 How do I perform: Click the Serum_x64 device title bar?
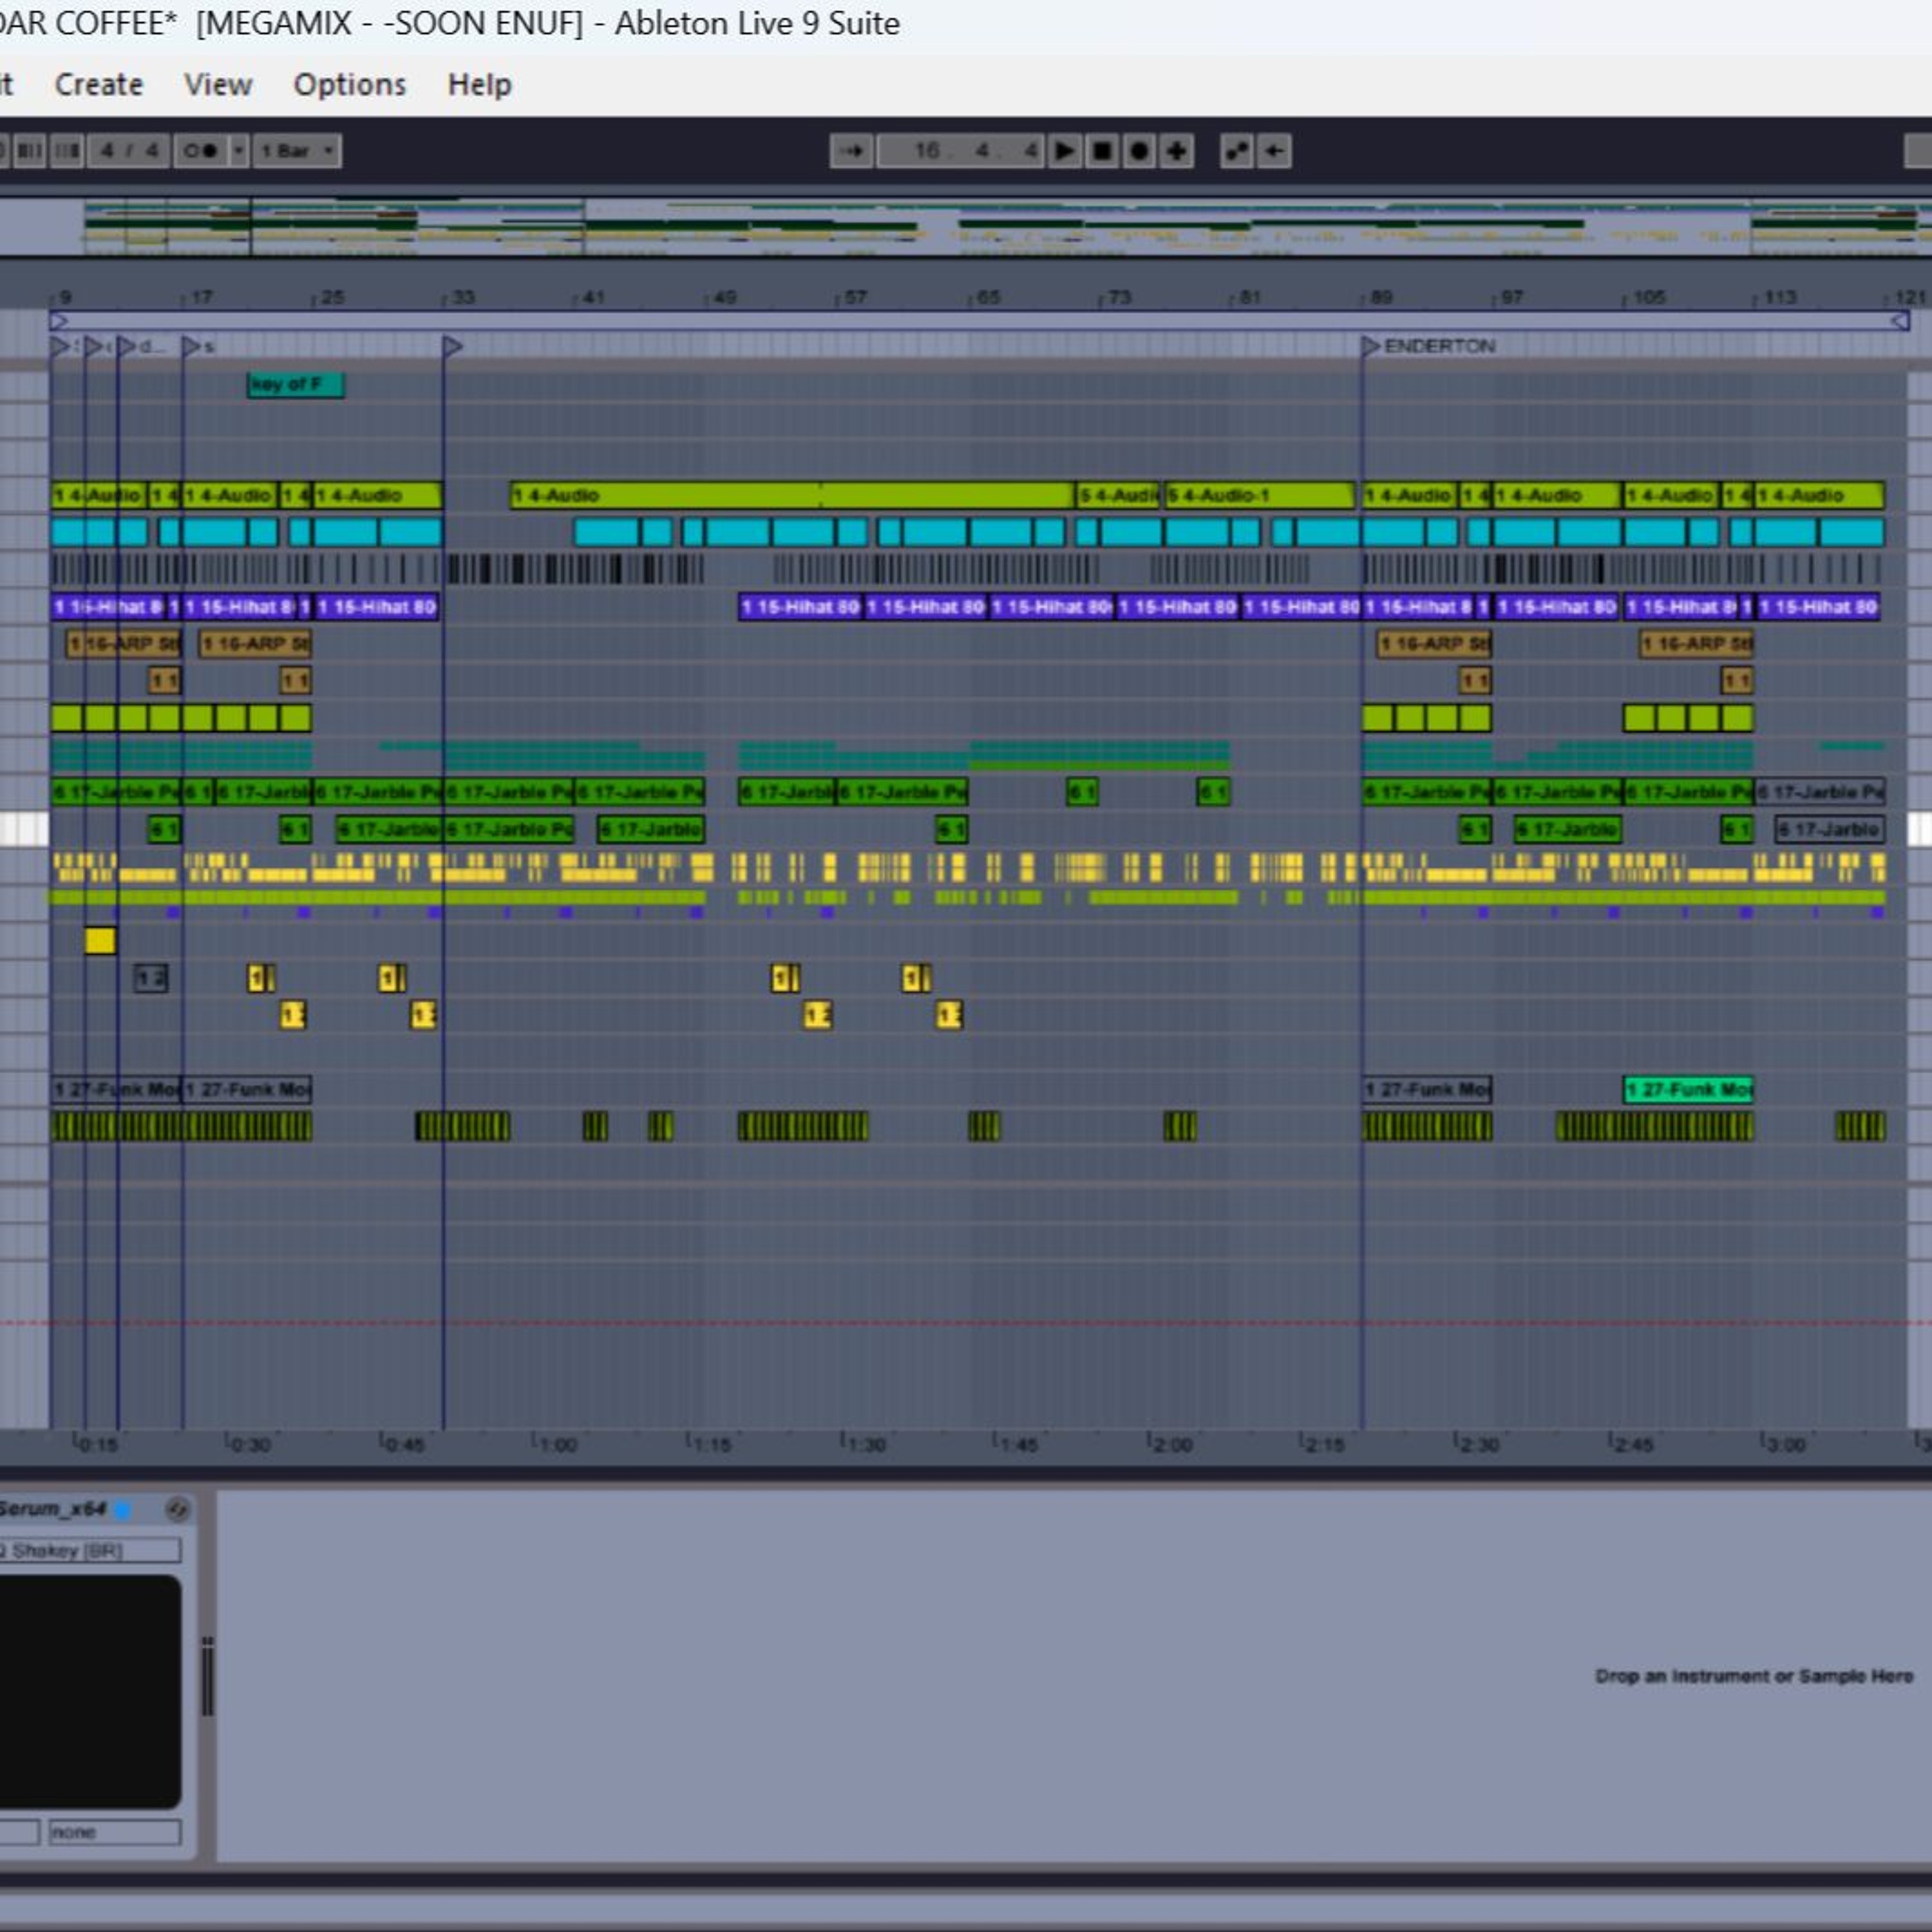tap(97, 1509)
